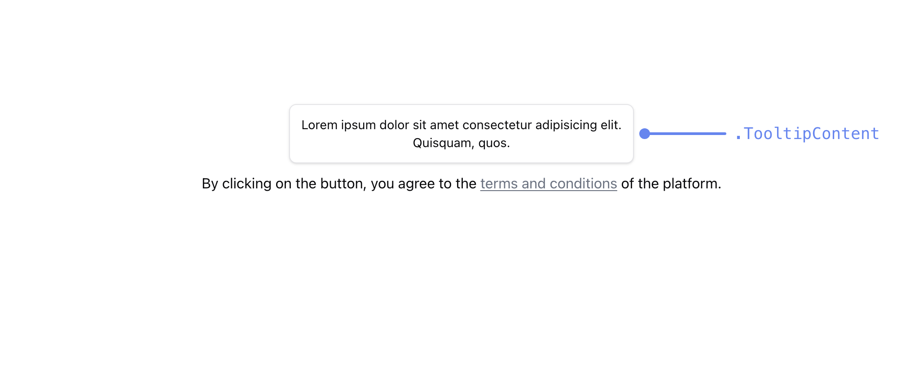Click the word "elit." in tooltip
The width and height of the screenshot is (923, 366).
pos(611,125)
